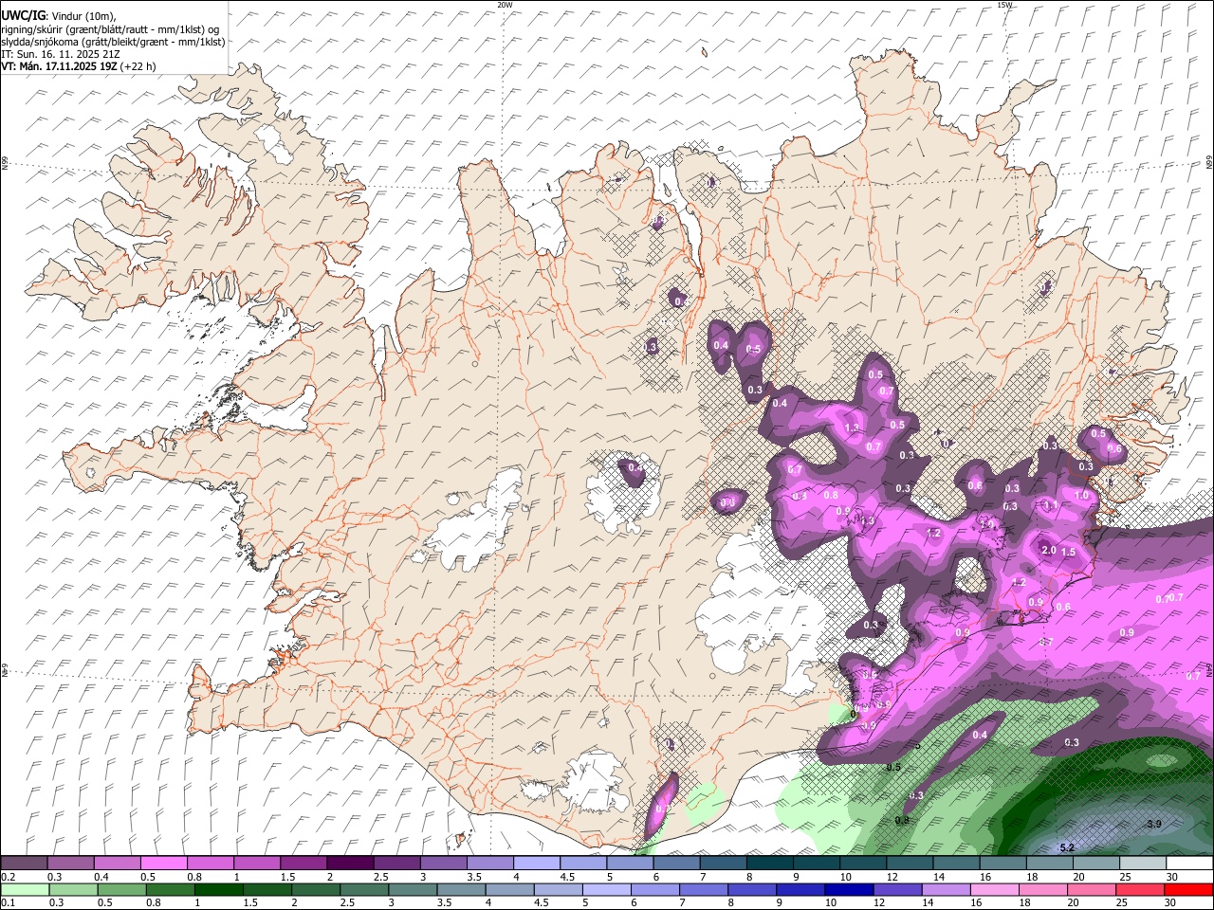This screenshot has width=1214, height=910.
Task: Click the "rigning/skúrir (grænt/blátt/rautt" legend description line
Action: click(x=110, y=28)
